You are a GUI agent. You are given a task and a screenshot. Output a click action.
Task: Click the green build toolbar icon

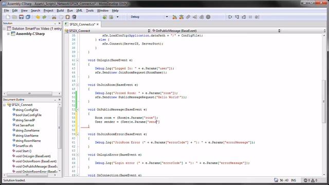point(104,17)
